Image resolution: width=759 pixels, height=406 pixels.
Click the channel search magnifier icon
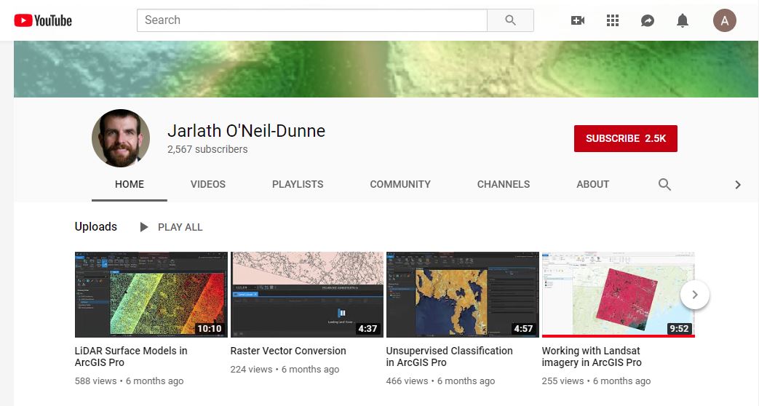point(664,184)
